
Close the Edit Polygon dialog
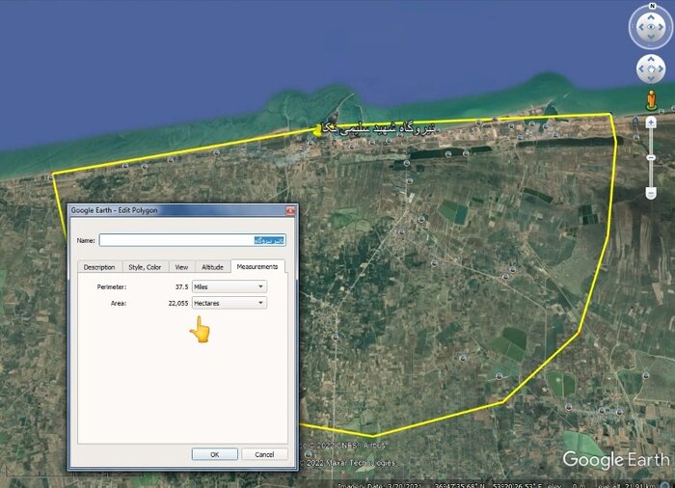289,210
